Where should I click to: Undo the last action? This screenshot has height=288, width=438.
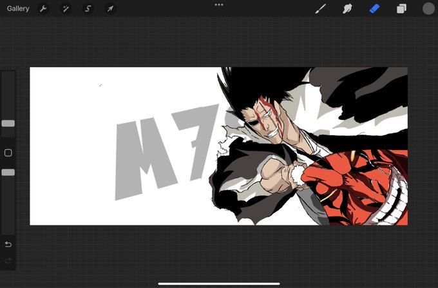8,244
